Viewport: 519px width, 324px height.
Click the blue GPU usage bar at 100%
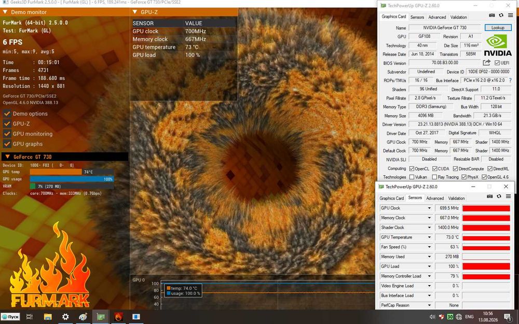(x=72, y=179)
